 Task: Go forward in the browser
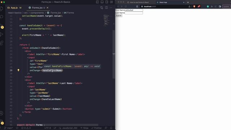click(x=122, y=6)
